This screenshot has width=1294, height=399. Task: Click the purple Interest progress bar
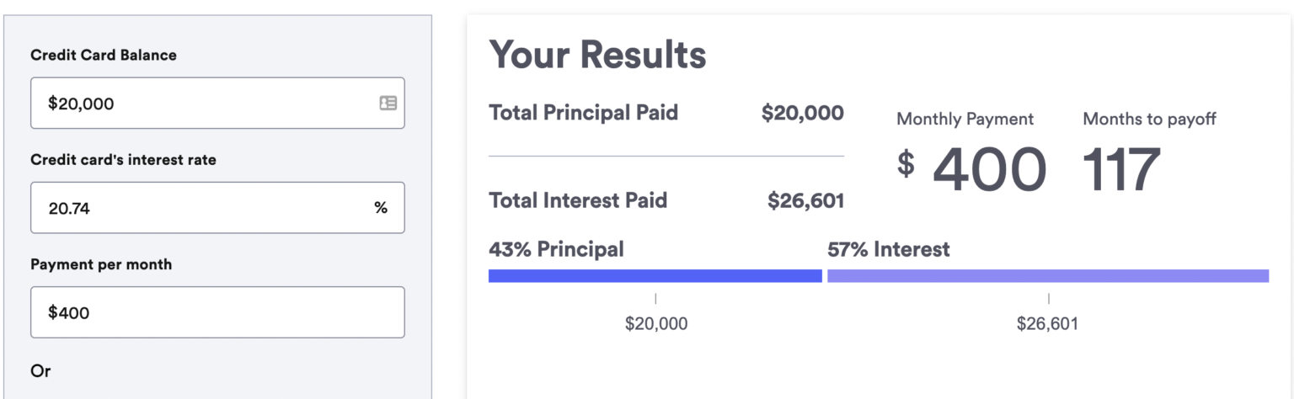1047,276
